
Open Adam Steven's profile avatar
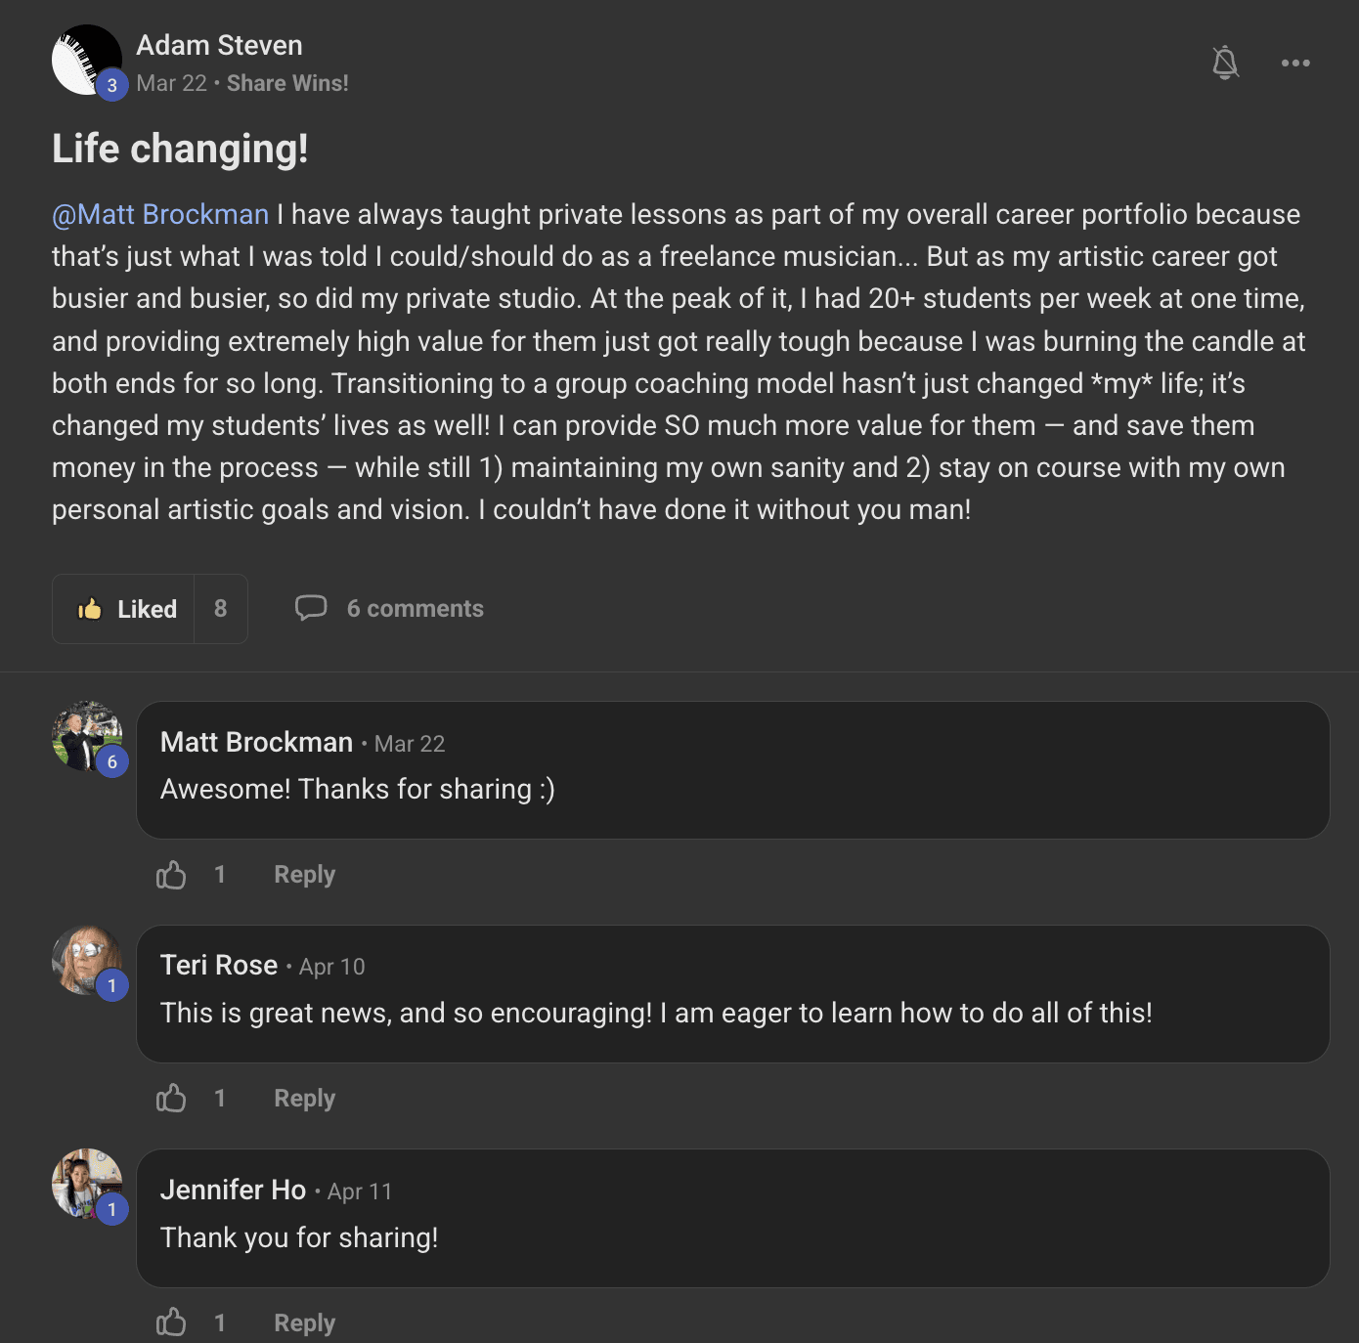coord(86,59)
